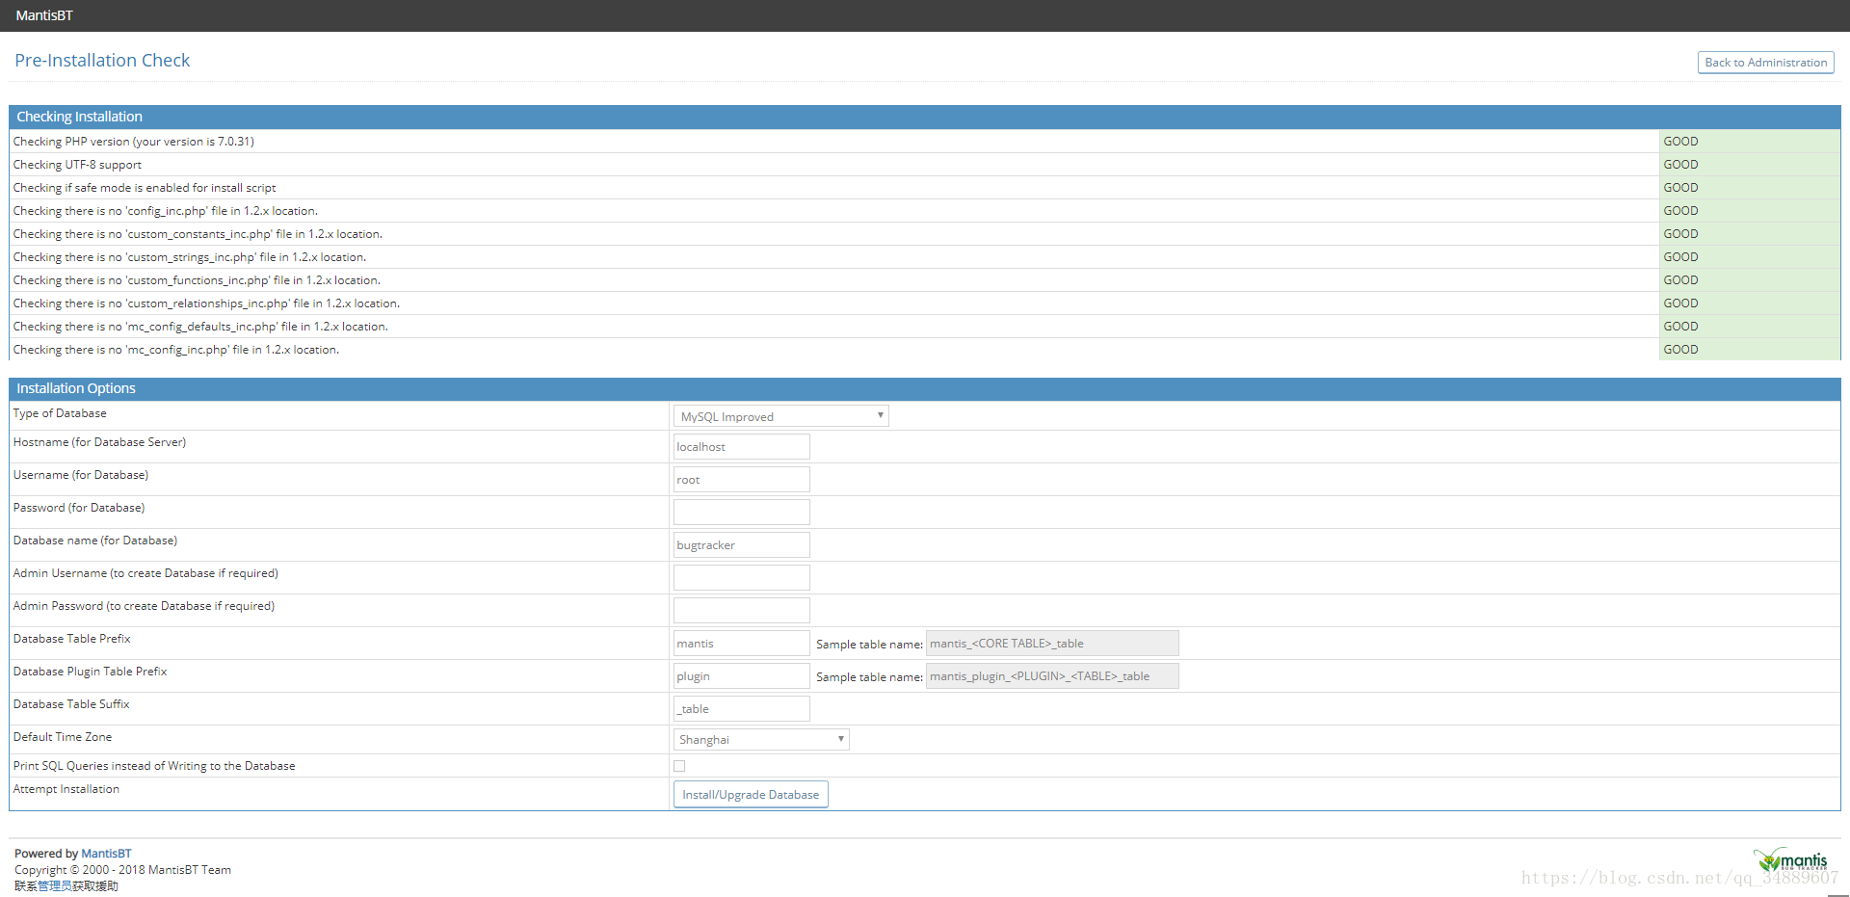Focus the Database Table Prefix field
Screen dimensions: 1850x897
[741, 643]
